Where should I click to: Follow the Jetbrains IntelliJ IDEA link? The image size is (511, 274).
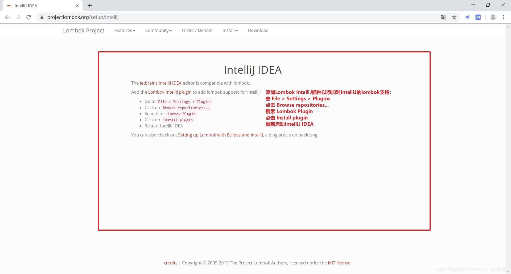(160, 83)
